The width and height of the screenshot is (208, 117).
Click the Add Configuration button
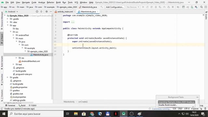click(x=115, y=7)
